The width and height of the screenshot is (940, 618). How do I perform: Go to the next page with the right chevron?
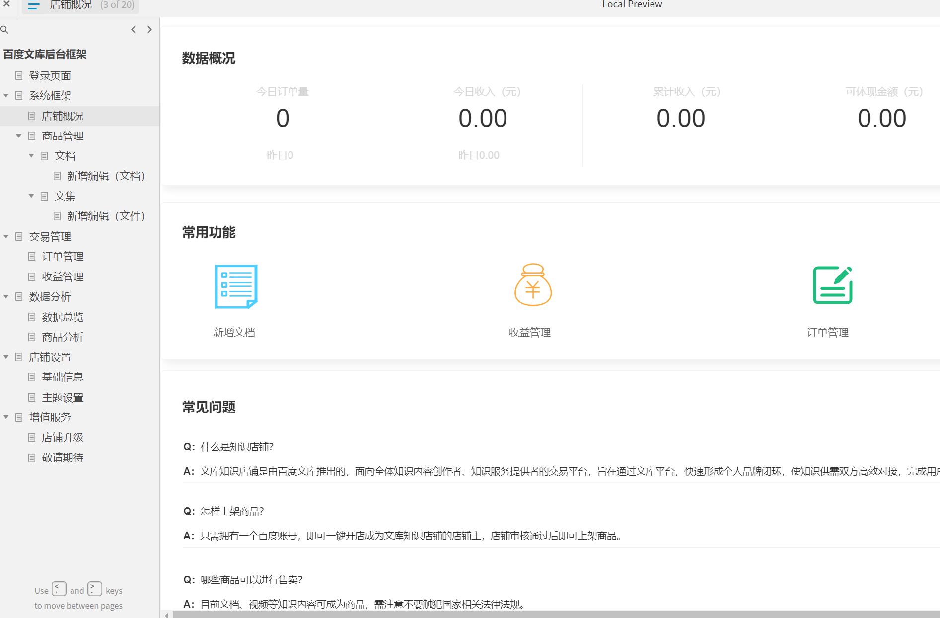point(149,30)
